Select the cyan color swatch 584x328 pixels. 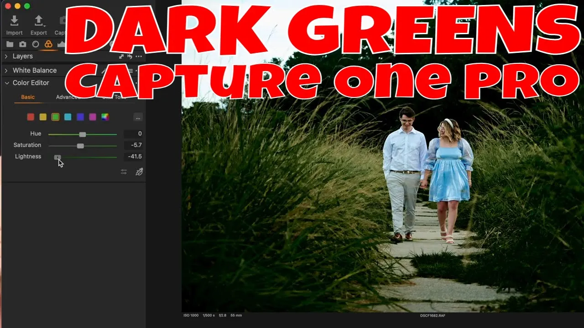(68, 117)
